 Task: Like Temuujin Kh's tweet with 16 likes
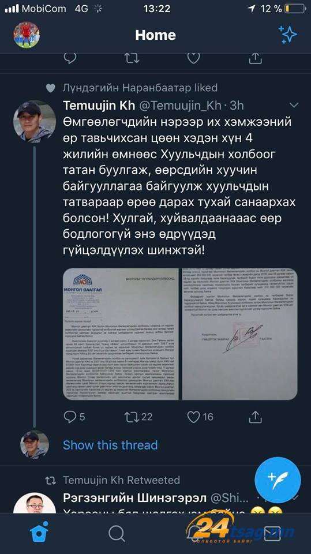(x=193, y=417)
